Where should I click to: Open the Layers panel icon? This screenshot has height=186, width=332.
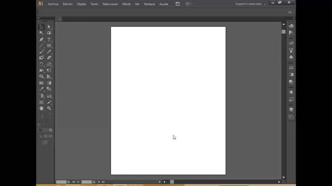pyautogui.click(x=291, y=110)
